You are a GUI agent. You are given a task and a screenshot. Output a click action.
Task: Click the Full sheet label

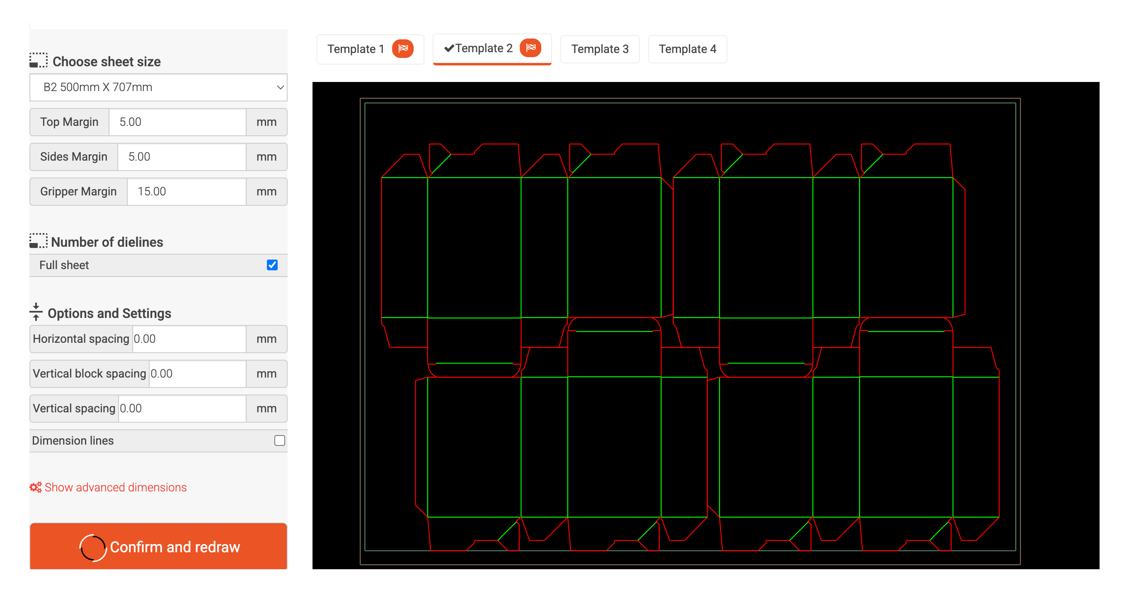pos(64,265)
